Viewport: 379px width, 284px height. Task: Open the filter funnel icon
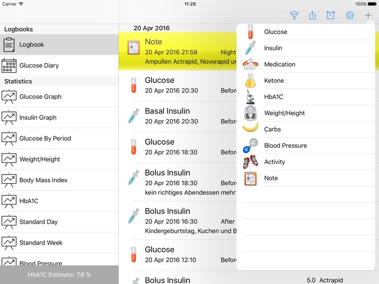(294, 16)
